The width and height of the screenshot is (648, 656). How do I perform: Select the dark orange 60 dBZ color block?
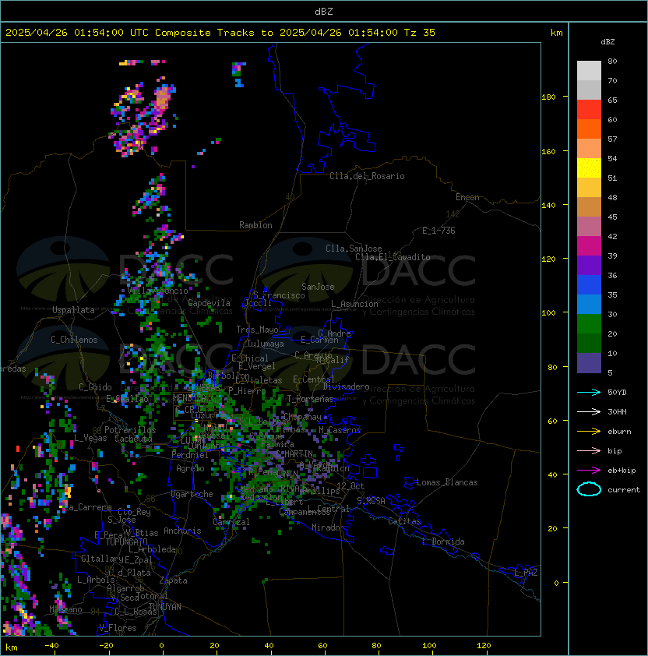[589, 129]
